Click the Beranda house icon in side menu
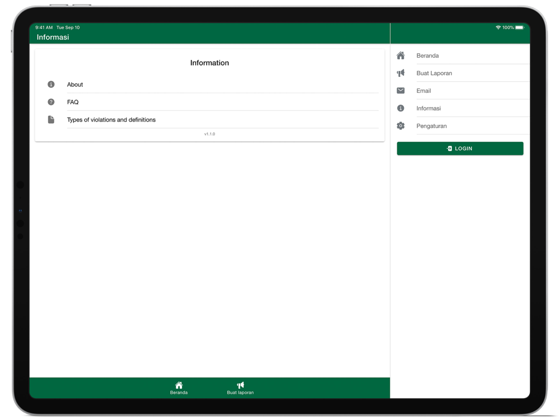Screen dimensions: 560x420 [x=401, y=55]
